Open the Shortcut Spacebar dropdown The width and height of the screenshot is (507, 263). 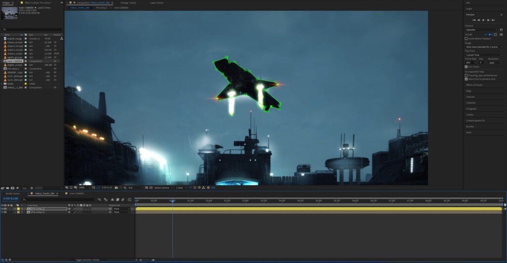[x=481, y=30]
